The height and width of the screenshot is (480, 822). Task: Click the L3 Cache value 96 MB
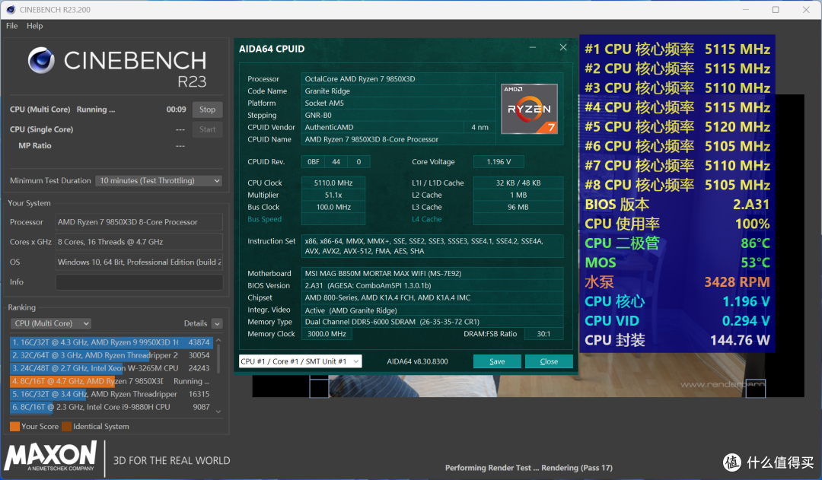coord(518,207)
